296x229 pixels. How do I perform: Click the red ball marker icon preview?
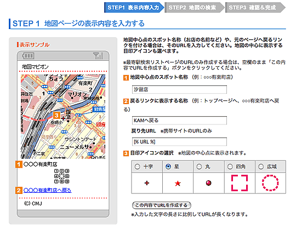pos(209,183)
